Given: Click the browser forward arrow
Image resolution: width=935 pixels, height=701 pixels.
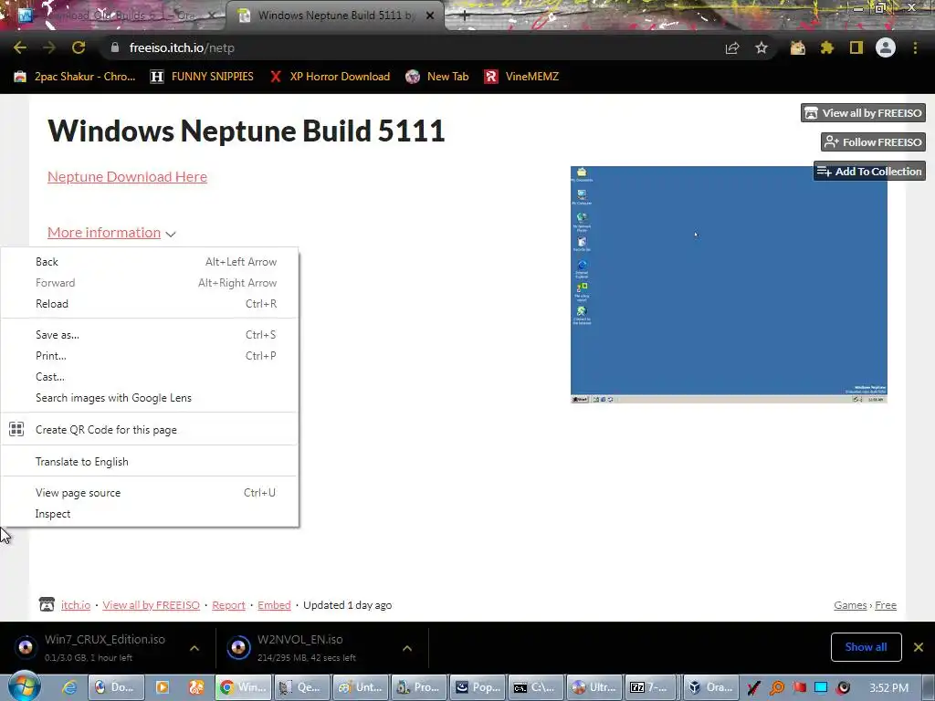Looking at the screenshot, I should (49, 47).
